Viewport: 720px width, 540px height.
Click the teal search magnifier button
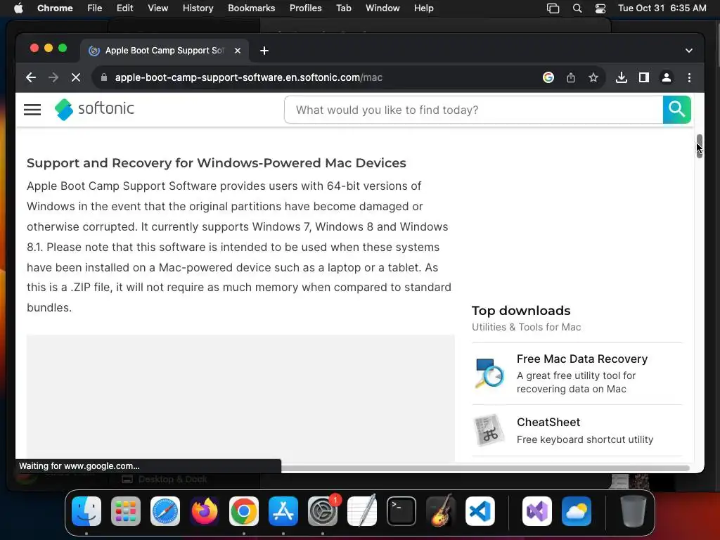(x=676, y=110)
